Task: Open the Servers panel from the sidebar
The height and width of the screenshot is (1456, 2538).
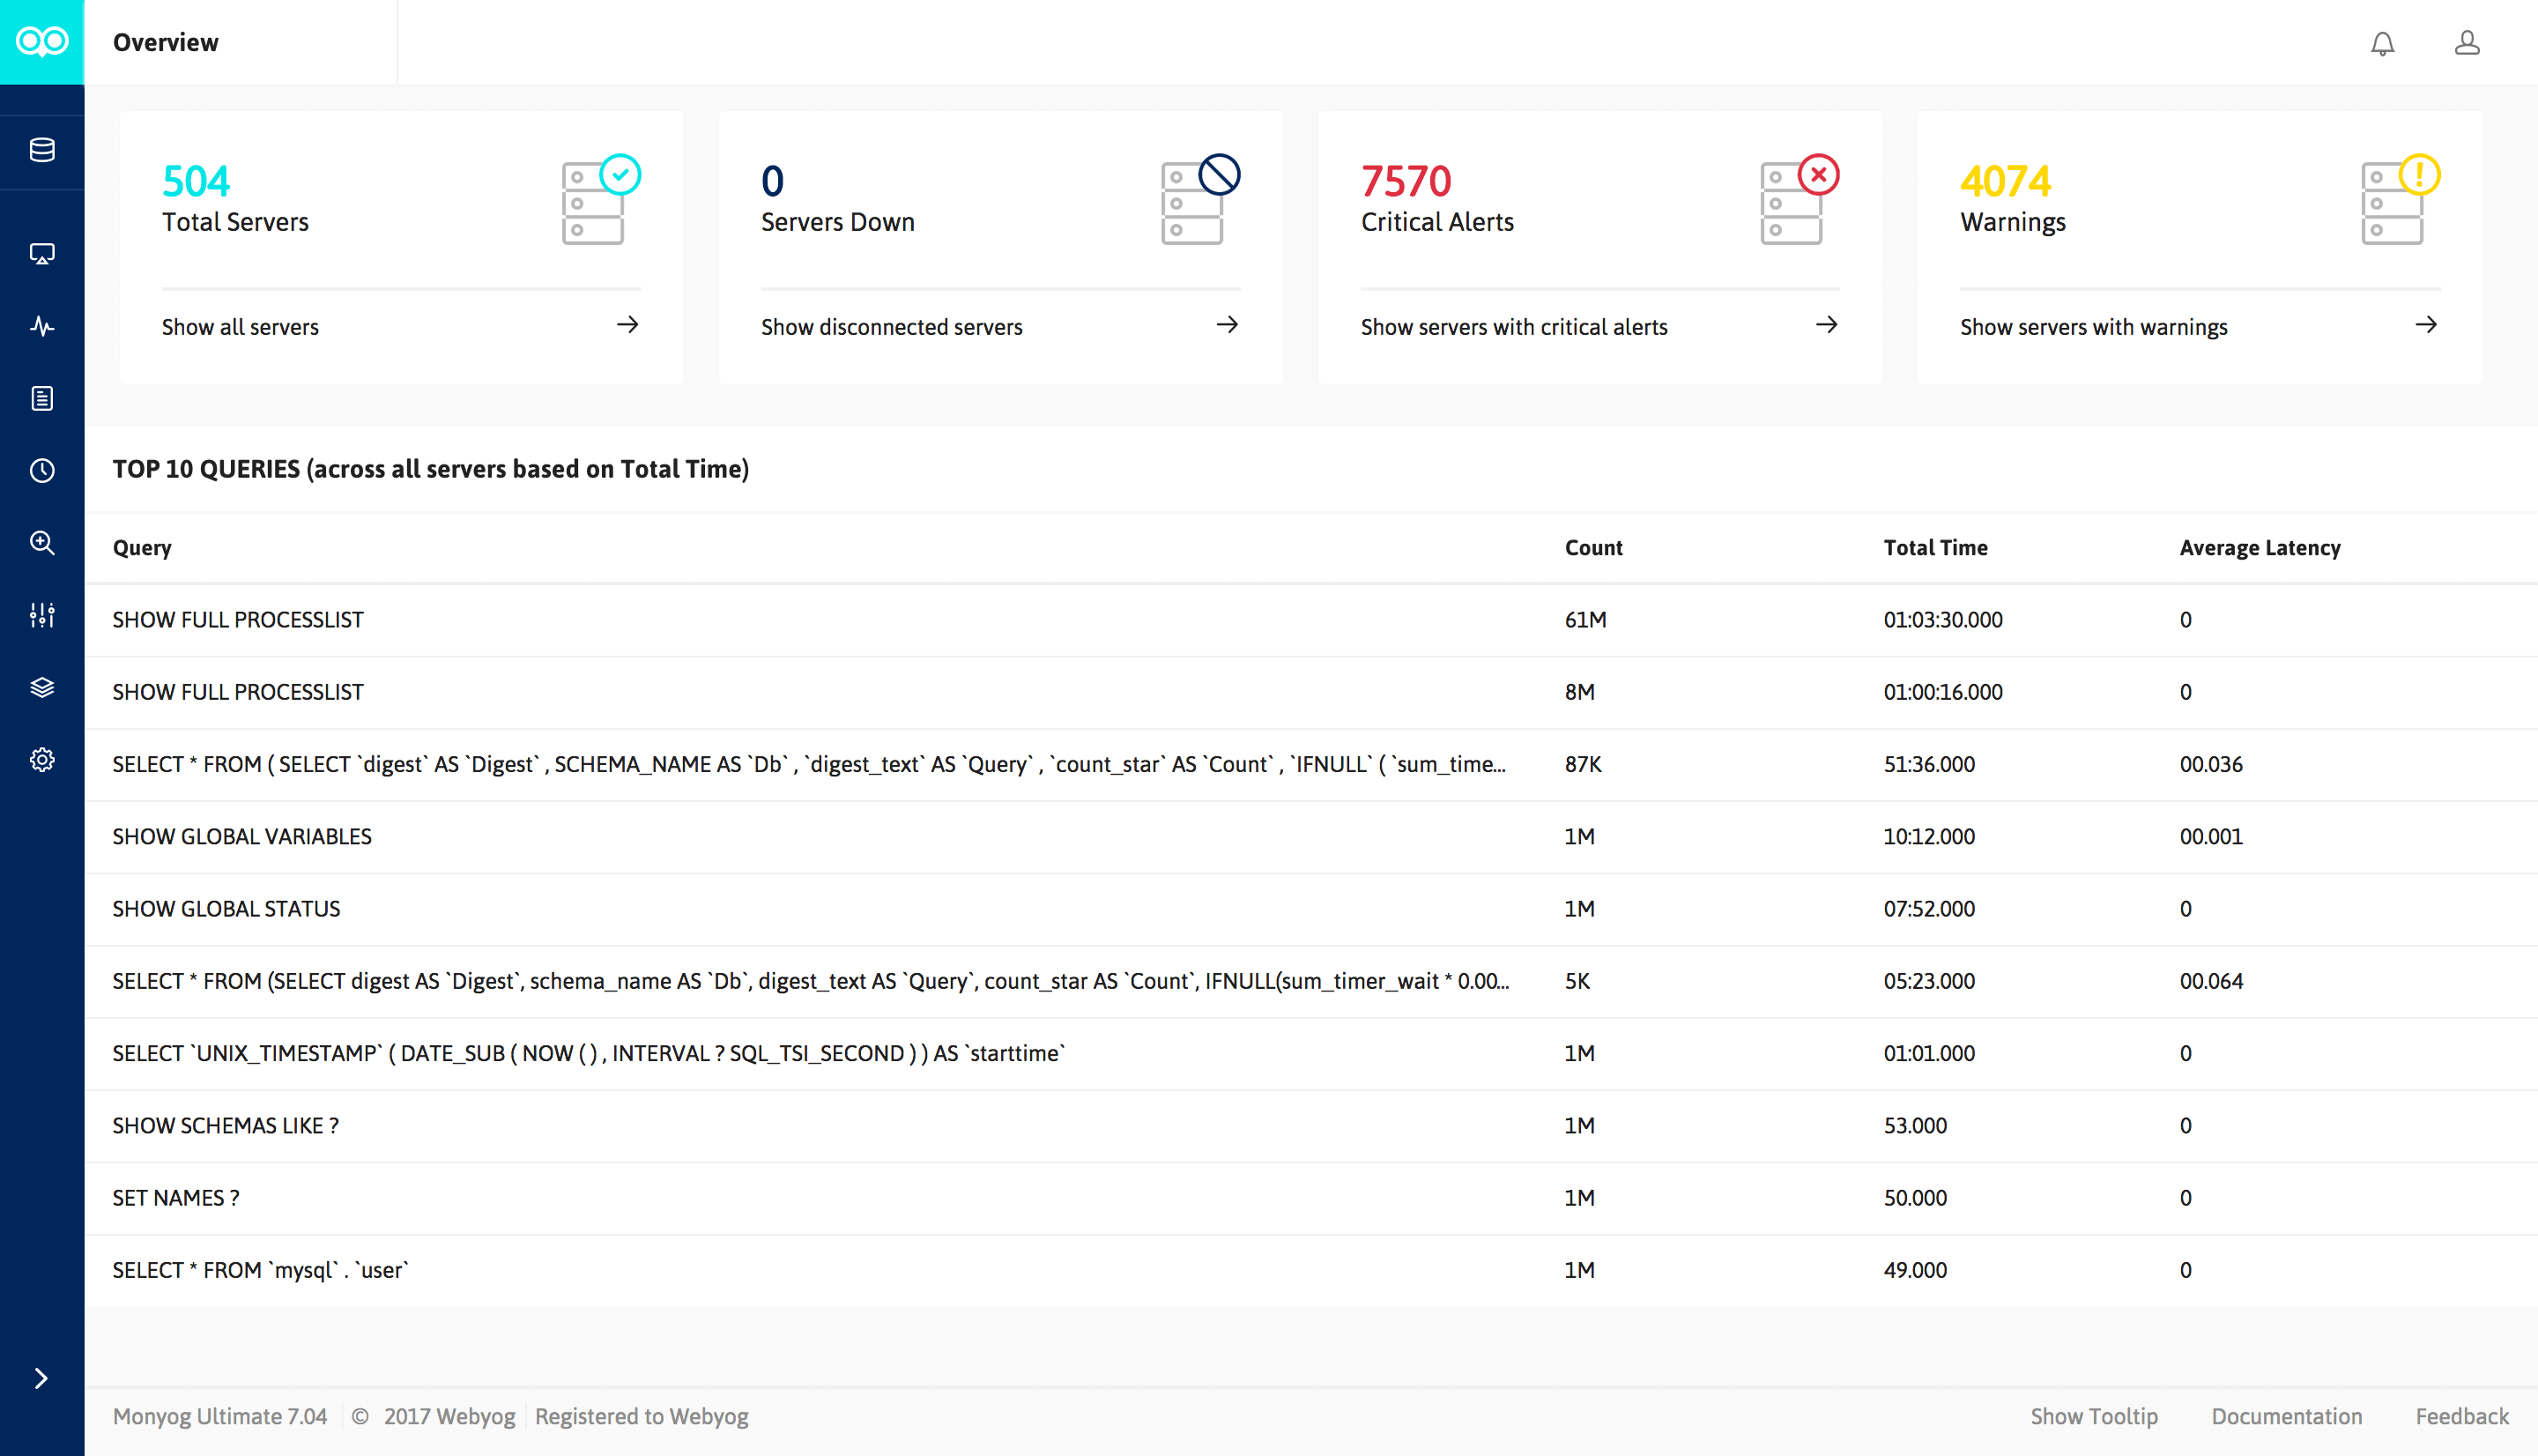Action: tap(41, 151)
